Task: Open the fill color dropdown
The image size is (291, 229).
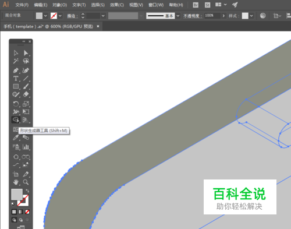Action: pyautogui.click(x=45, y=16)
